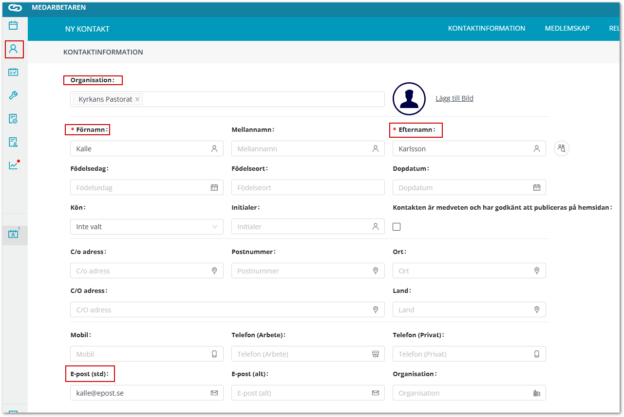Focus the Land input field
Viewport: 624px width, 417px height.
click(469, 310)
